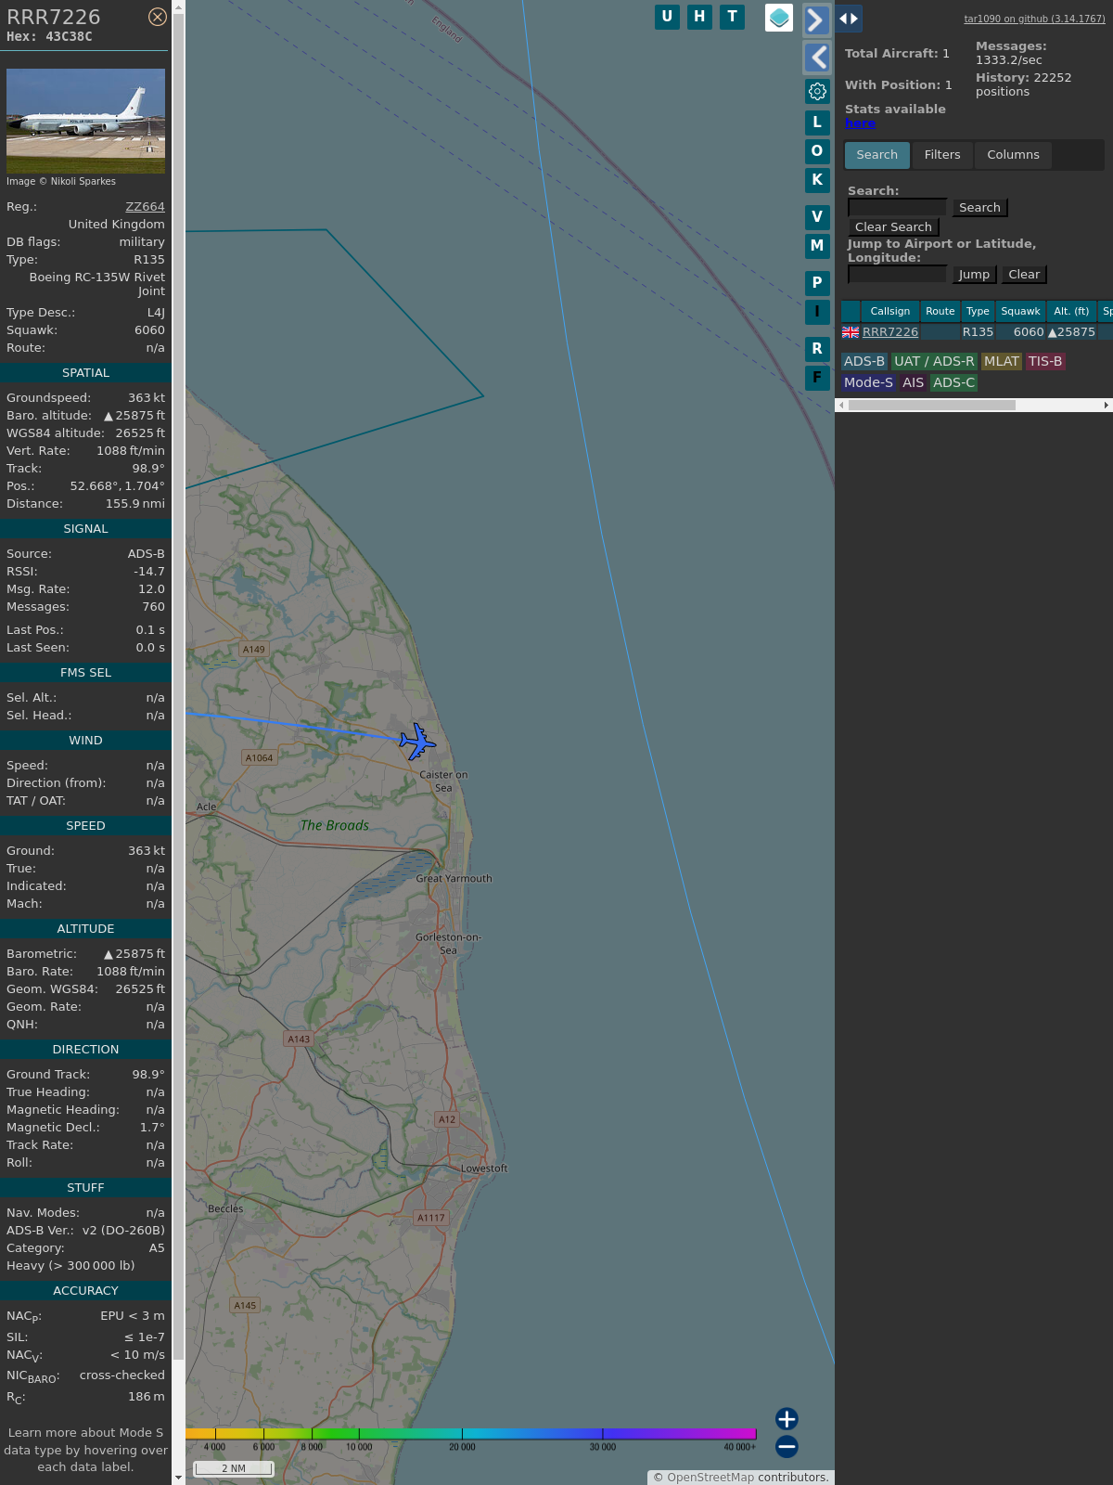Screen dimensions: 1113x1485
Task: Close the RRR7226 aircraft info panel
Action: [158, 17]
